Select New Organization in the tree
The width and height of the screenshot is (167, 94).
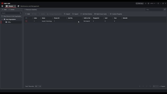pos(11,19)
